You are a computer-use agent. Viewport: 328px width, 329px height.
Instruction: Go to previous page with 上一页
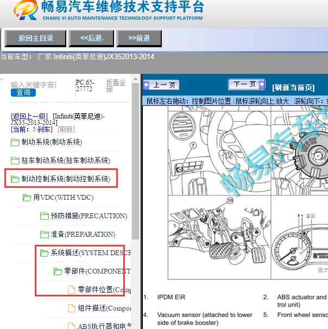pyautogui.click(x=161, y=85)
